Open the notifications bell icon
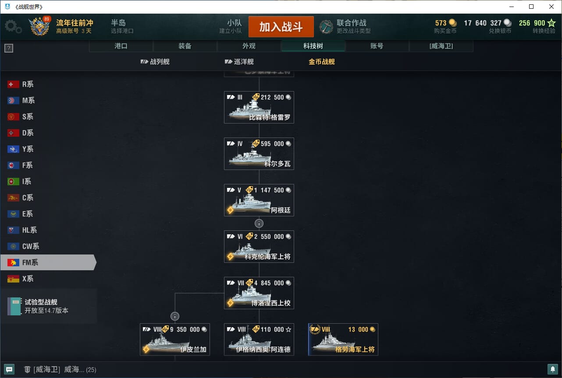 click(552, 369)
